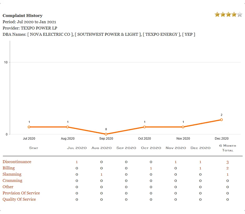This screenshot has width=245, height=214.
Task: Click the Quality Of Service label
Action: (x=19, y=199)
